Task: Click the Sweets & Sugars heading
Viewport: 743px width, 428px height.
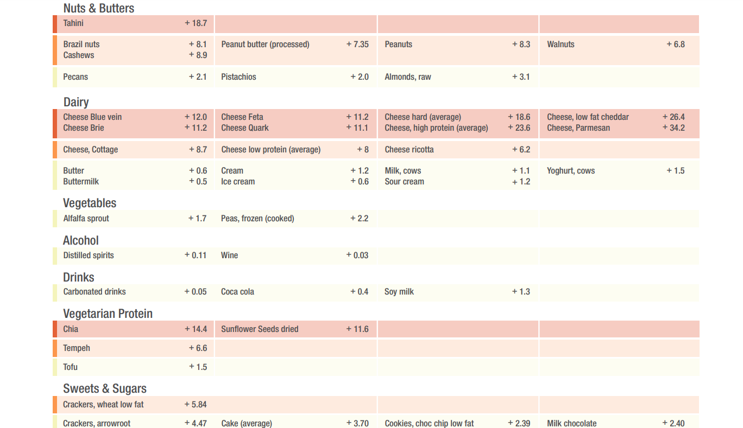Action: [x=105, y=388]
